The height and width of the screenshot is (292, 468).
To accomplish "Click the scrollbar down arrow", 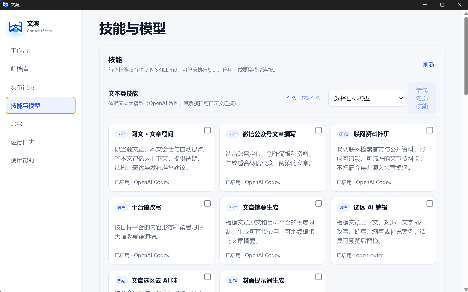I will (x=466, y=290).
